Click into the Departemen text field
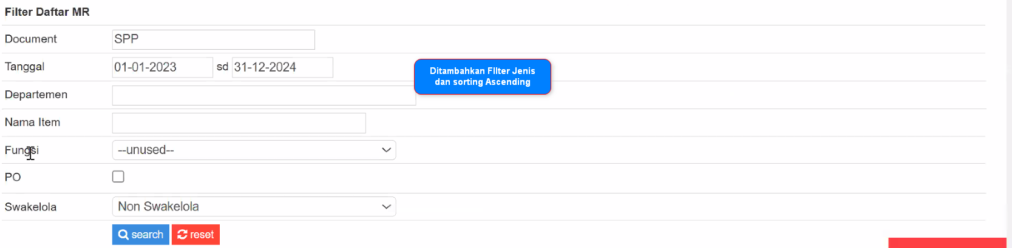 click(263, 95)
